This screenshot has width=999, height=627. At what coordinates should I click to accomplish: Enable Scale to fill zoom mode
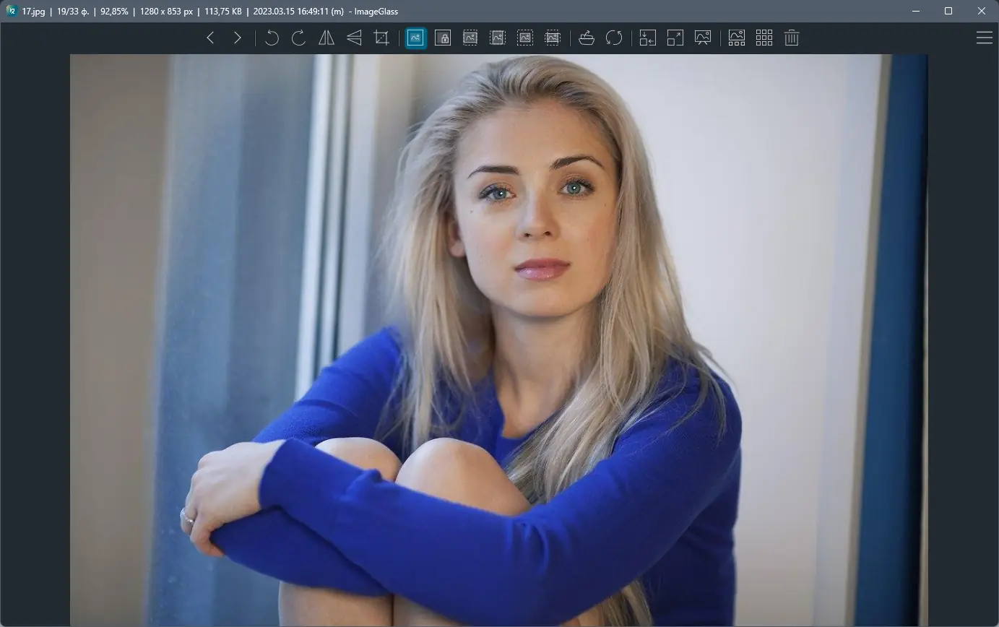click(553, 38)
